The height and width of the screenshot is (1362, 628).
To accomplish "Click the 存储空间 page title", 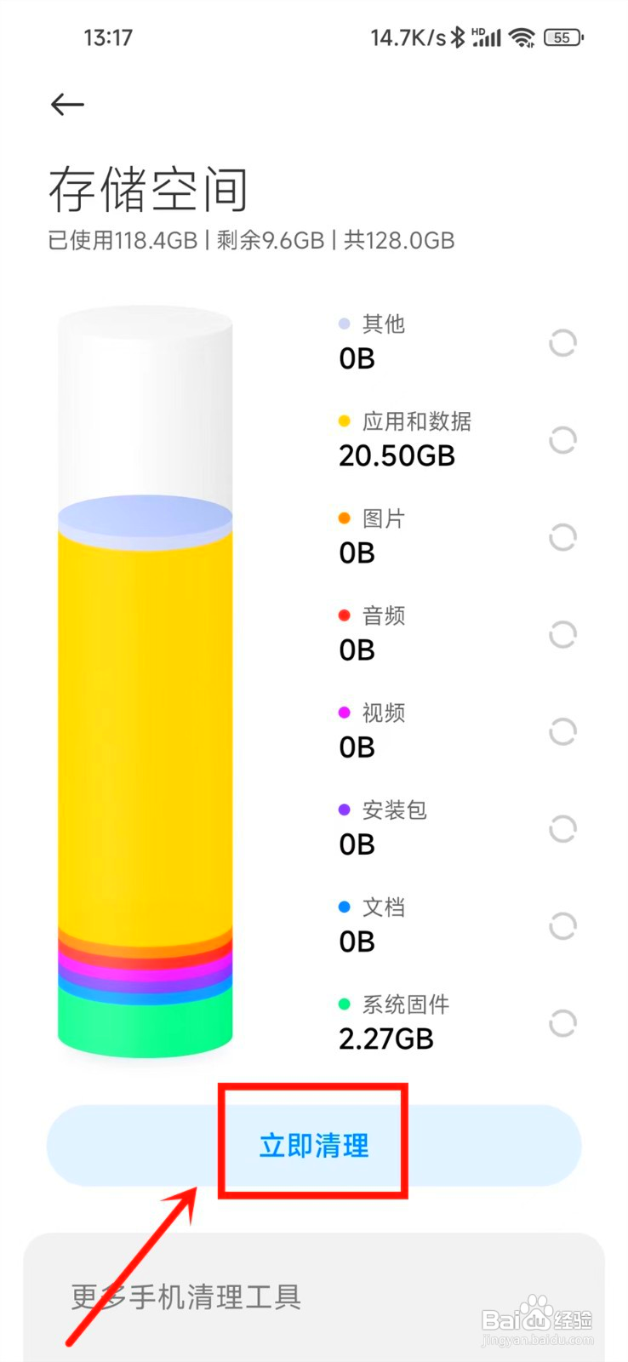I will (148, 189).
